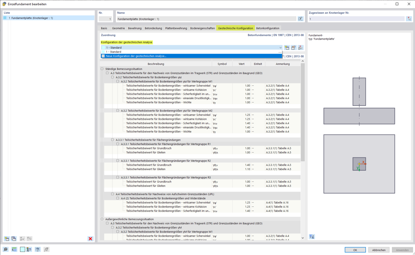Click R2 Grundbruch value 1.40
This screenshot has height=255, width=415.
[x=247, y=165]
